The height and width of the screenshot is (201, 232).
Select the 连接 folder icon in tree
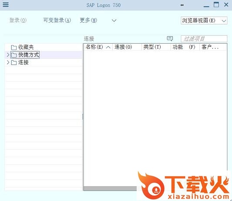tap(14, 62)
